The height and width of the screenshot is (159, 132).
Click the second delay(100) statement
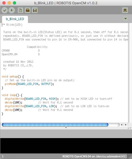click(x=13, y=110)
